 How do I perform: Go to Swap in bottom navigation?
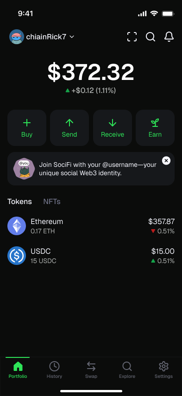coord(91,370)
